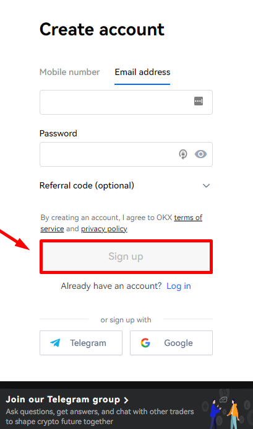The width and height of the screenshot is (253, 429).
Task: Focus the email address input field
Action: point(126,102)
